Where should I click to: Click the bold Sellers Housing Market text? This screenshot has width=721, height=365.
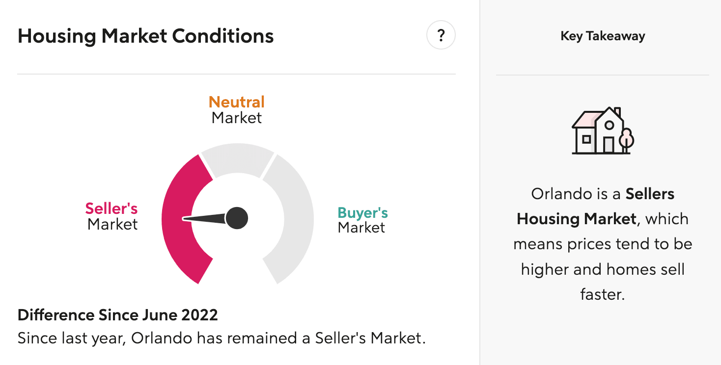click(x=596, y=206)
